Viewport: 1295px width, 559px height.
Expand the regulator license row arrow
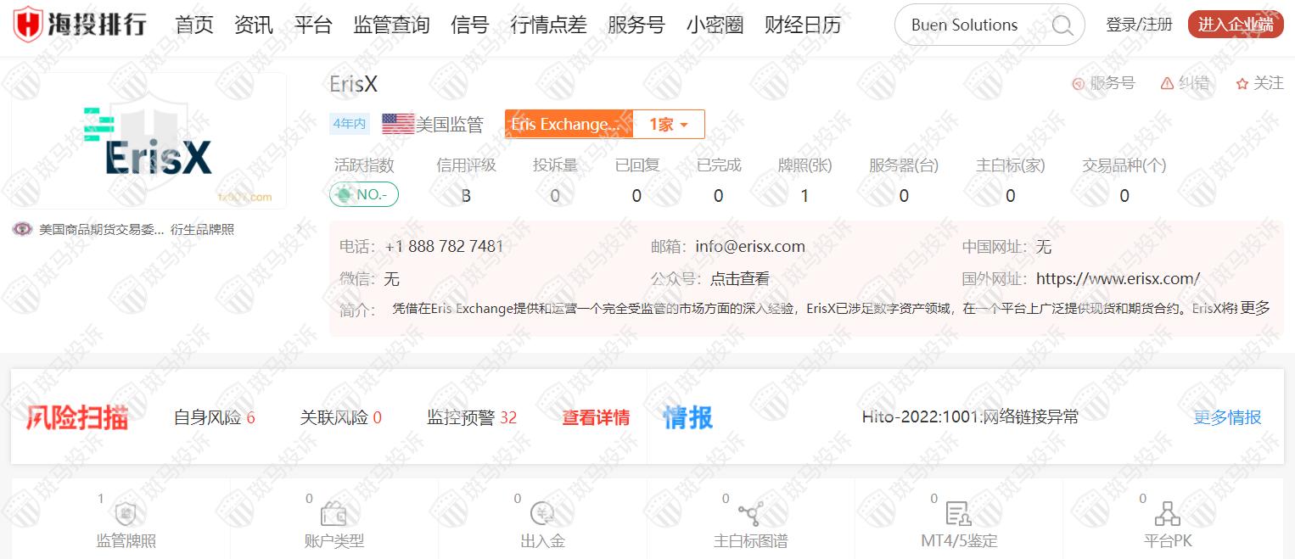pyautogui.click(x=299, y=229)
